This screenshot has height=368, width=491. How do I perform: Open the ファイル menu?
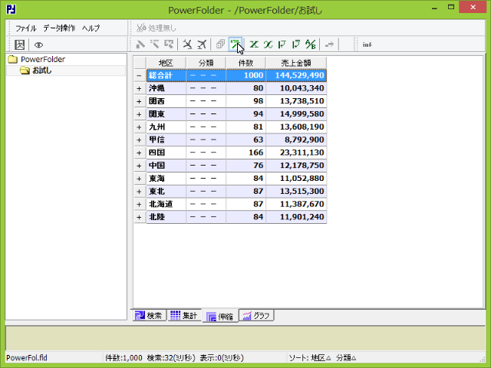pyautogui.click(x=26, y=28)
